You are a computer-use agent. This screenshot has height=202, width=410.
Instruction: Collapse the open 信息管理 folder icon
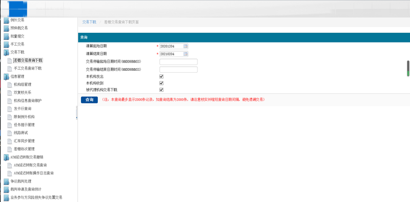click(6, 77)
